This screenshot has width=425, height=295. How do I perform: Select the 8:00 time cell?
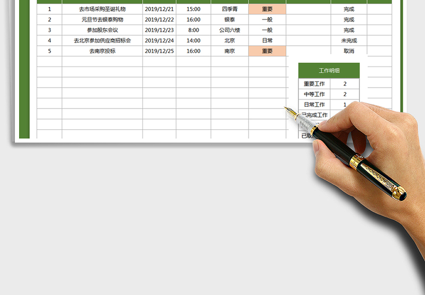coord(193,30)
